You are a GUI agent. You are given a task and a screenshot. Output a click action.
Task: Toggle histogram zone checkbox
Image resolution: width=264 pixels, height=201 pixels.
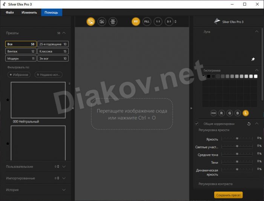coord(204,76)
